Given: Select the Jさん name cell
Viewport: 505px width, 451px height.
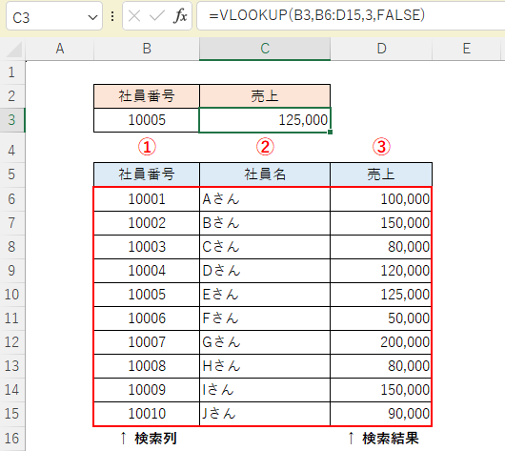Looking at the screenshot, I should coord(265,414).
